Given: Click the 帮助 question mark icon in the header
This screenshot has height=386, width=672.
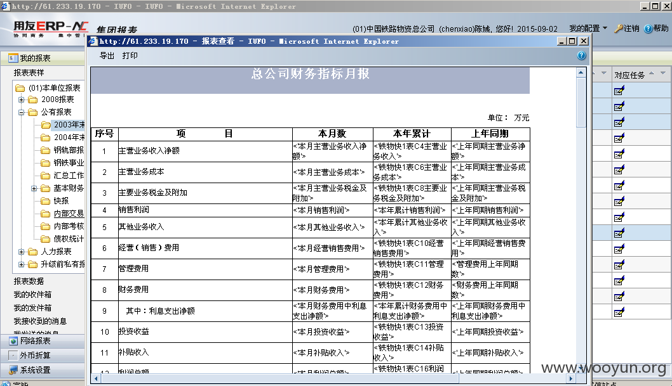Looking at the screenshot, I should click(648, 29).
